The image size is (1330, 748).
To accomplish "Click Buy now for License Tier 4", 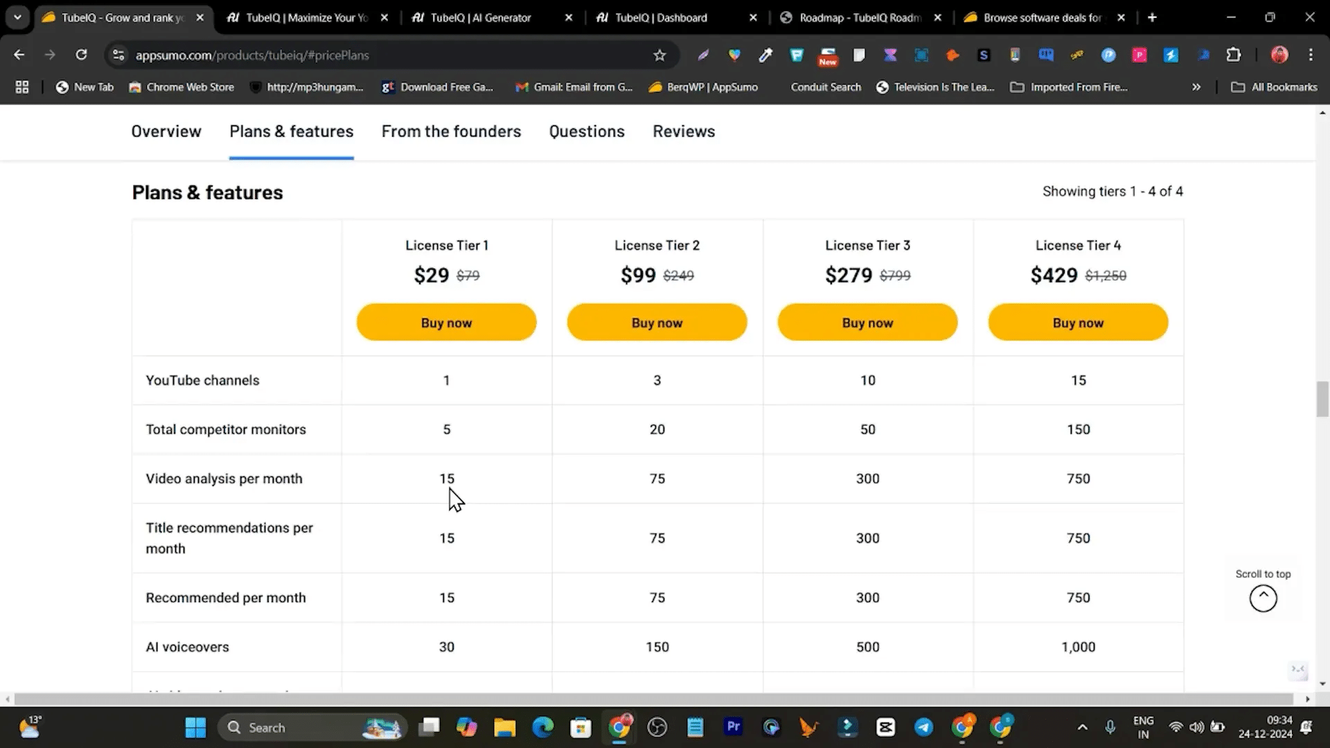I will (1078, 323).
